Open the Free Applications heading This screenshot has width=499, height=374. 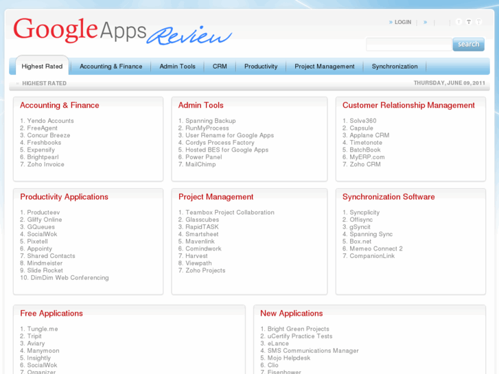pyautogui.click(x=51, y=313)
